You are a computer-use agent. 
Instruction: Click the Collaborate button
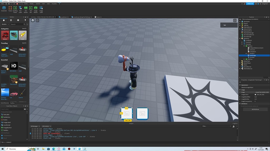[x=250, y=4]
